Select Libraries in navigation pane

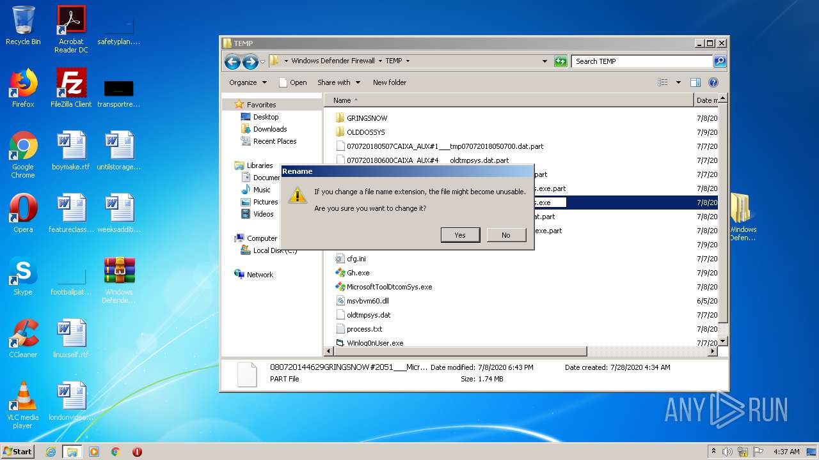(260, 165)
